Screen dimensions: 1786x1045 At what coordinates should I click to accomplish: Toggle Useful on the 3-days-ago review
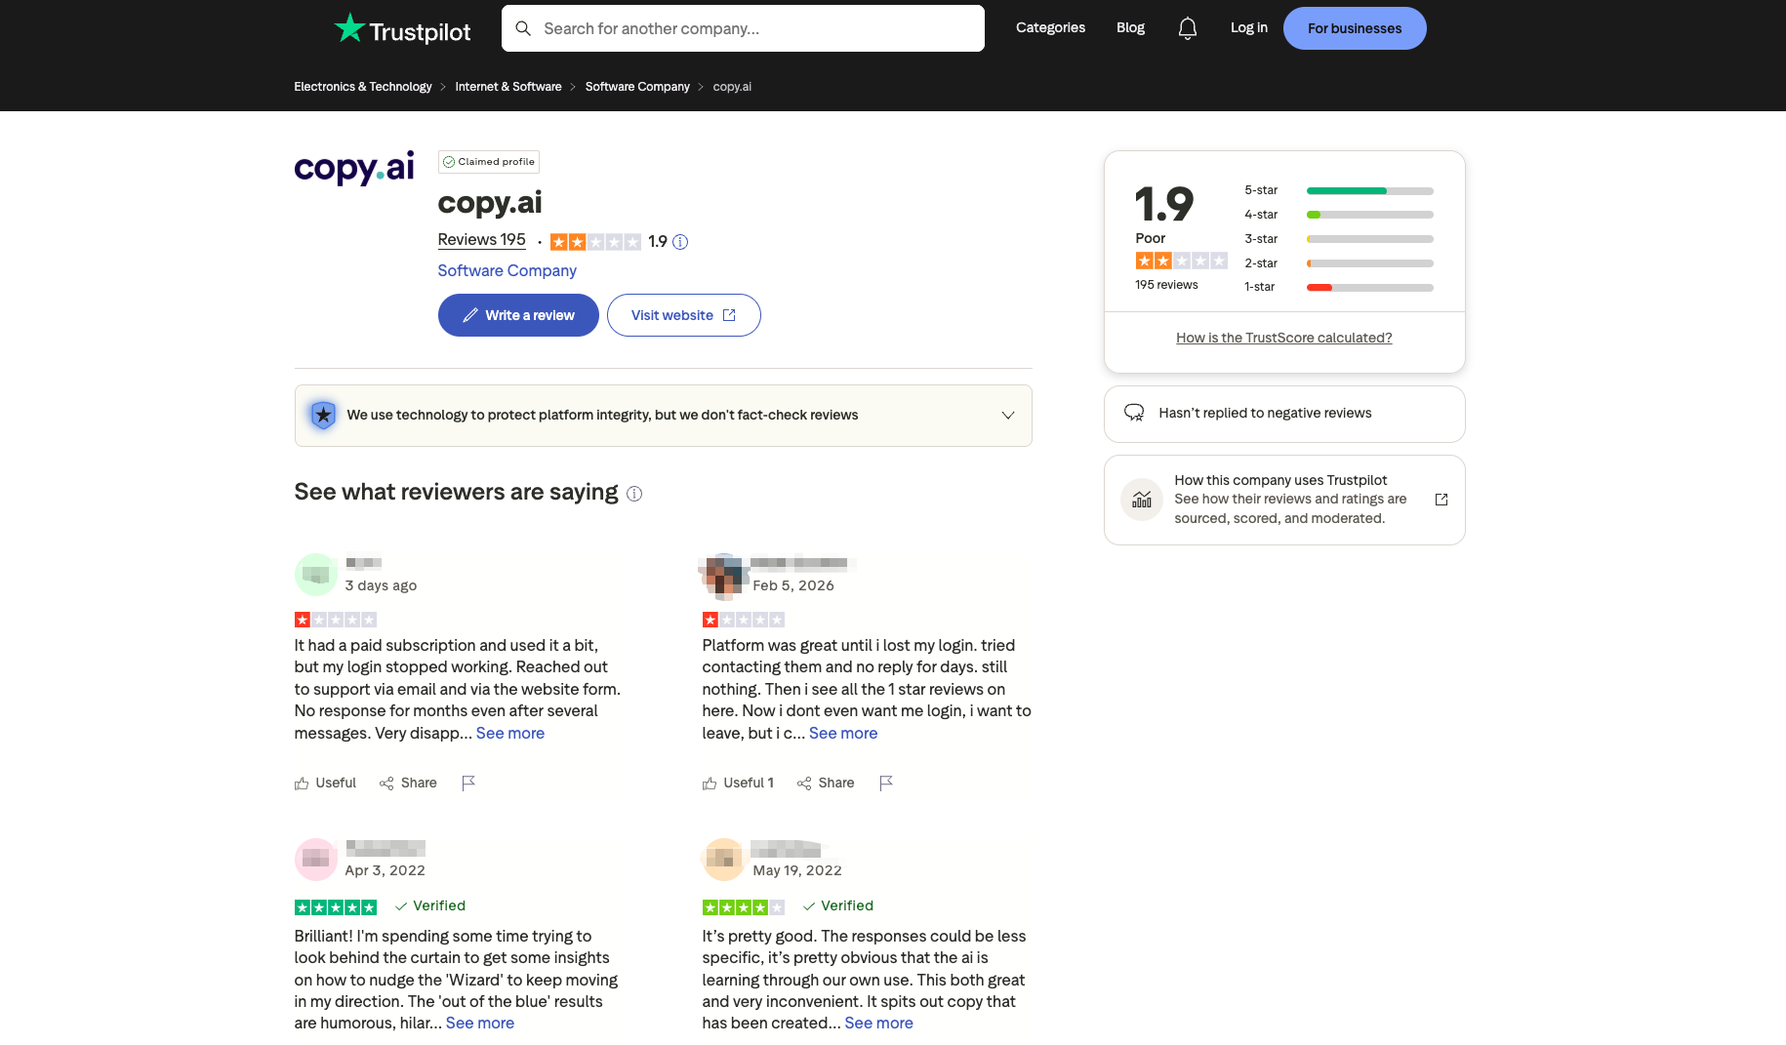[325, 783]
